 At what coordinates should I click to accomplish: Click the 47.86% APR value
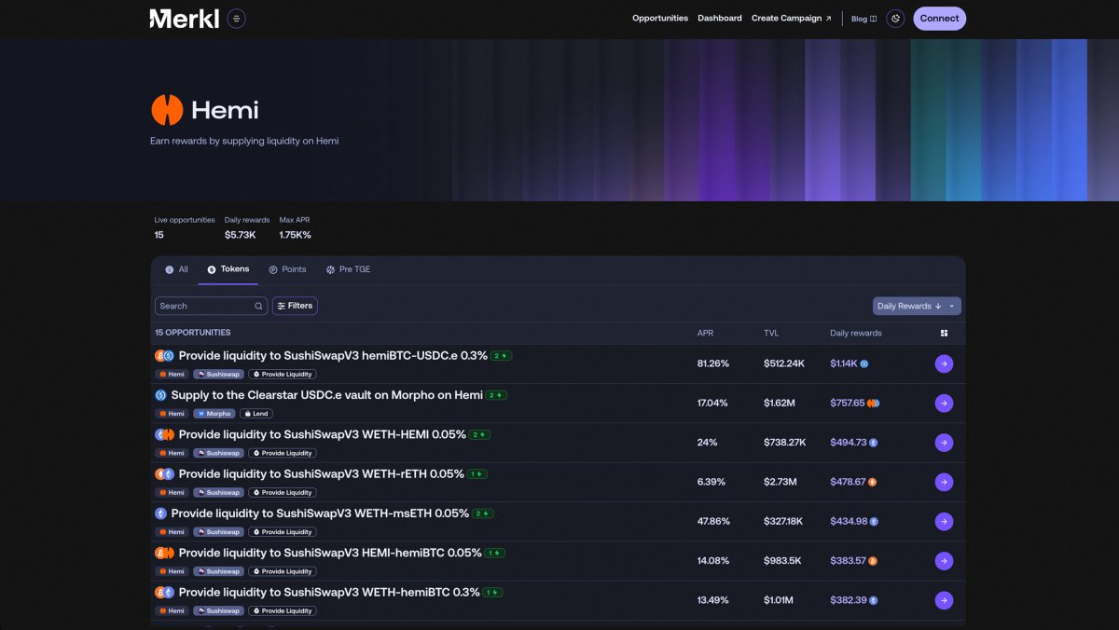tap(713, 522)
